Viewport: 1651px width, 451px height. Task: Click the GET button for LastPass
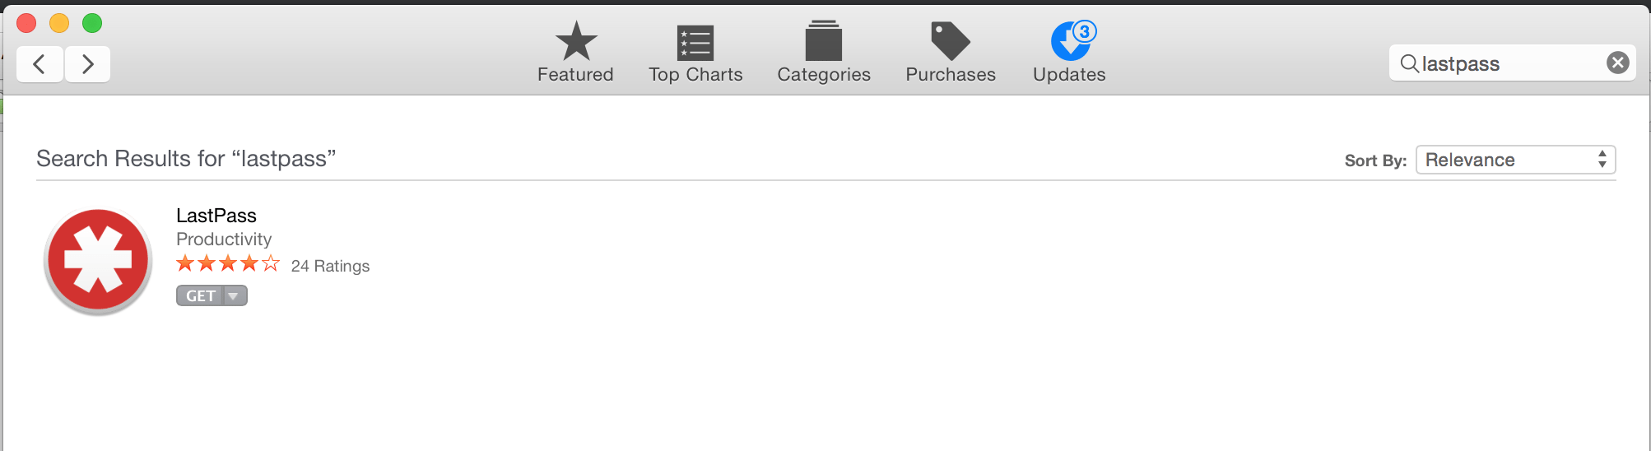coord(200,296)
